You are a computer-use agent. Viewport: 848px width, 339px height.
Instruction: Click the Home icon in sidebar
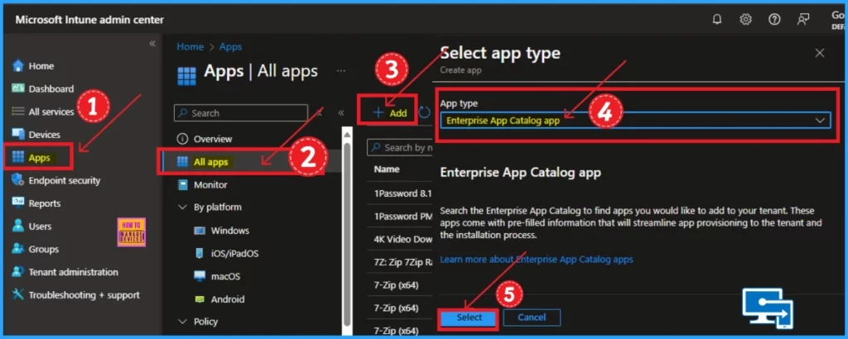18,66
